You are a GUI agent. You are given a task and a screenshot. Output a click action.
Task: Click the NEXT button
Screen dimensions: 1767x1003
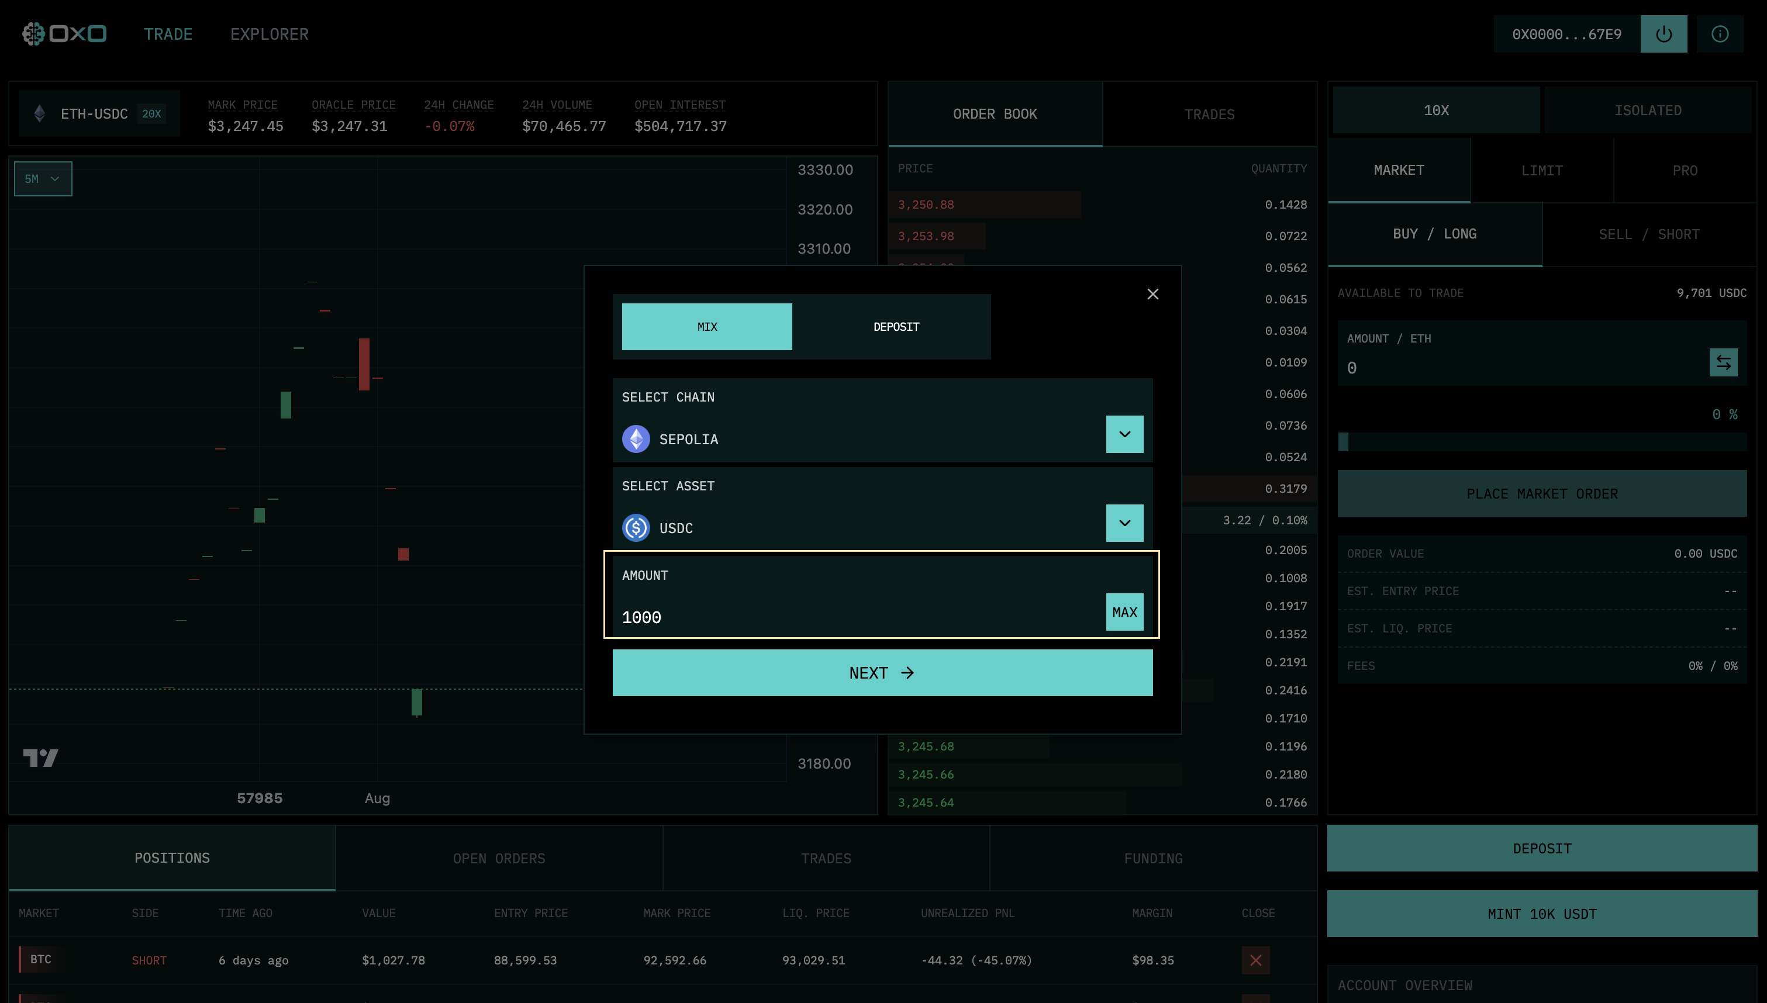[882, 673]
